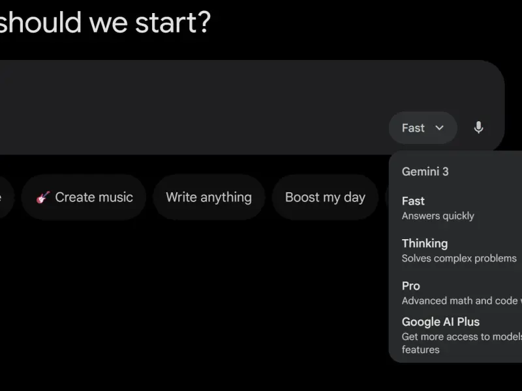Switch to the Thinking model option

pos(455,250)
